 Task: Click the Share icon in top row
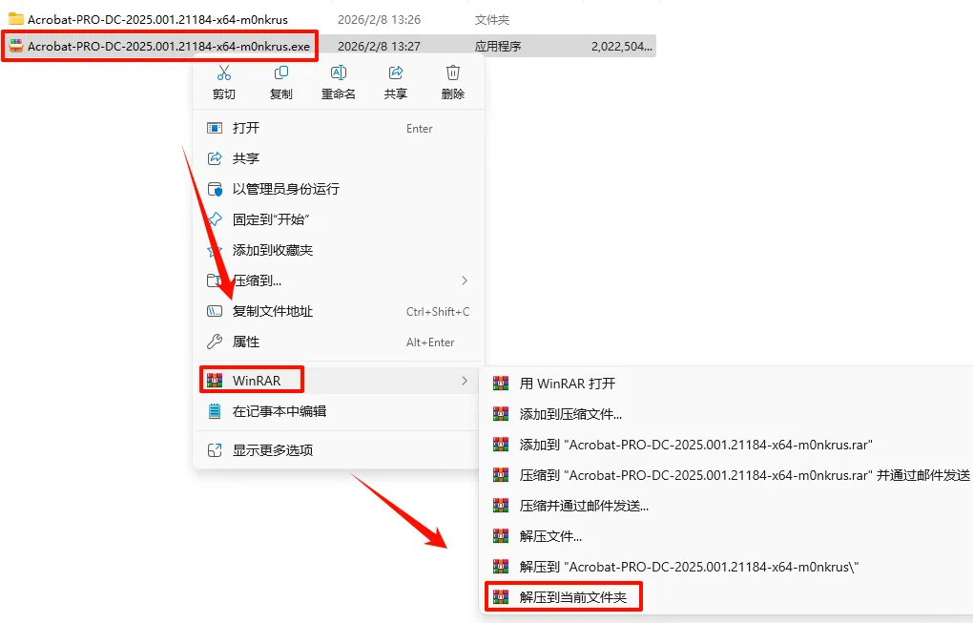point(395,73)
